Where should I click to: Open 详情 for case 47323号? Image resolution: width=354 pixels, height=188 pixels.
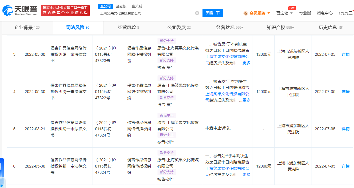tap(345, 54)
